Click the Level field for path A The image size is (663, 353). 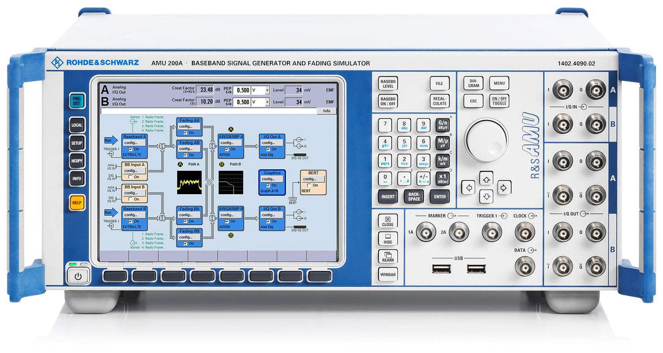point(293,90)
